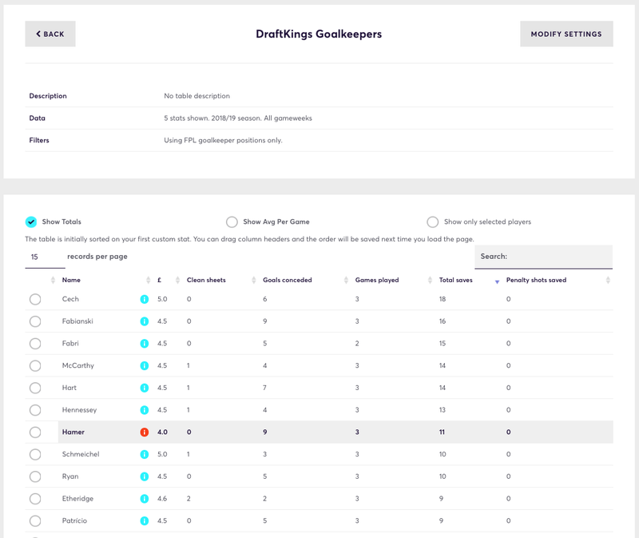Image resolution: width=639 pixels, height=538 pixels.
Task: Click Etheridge's price value 4.6
Action: tap(162, 499)
